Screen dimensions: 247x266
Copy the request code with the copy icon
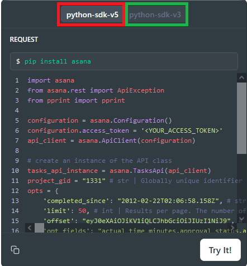pos(15,250)
